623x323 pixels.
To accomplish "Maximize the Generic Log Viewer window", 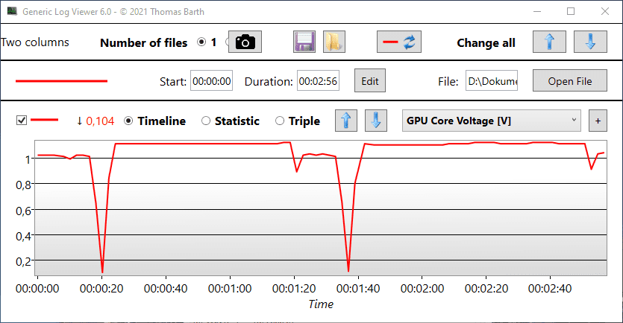I will [x=571, y=11].
